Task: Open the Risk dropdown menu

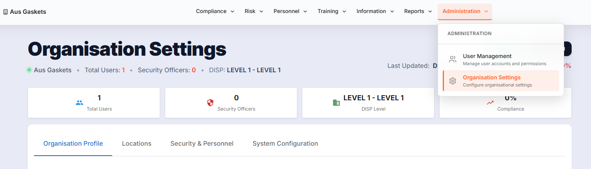Action: coord(254,11)
